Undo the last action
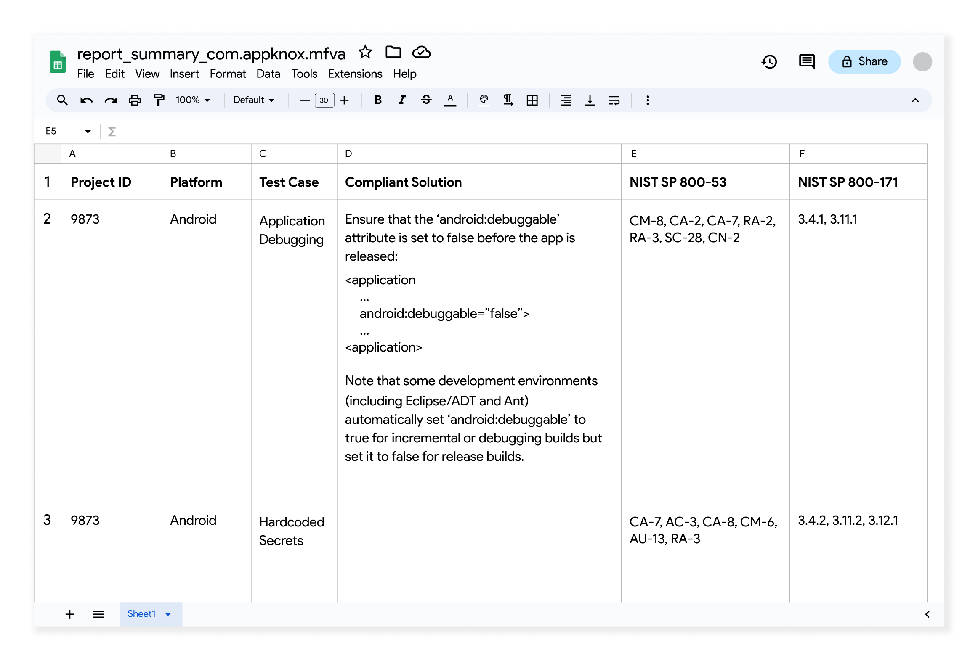 point(86,100)
